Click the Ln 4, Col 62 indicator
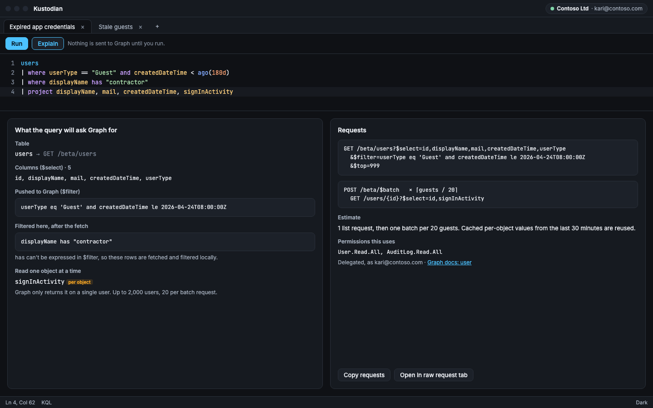Image resolution: width=653 pixels, height=408 pixels. coord(20,403)
